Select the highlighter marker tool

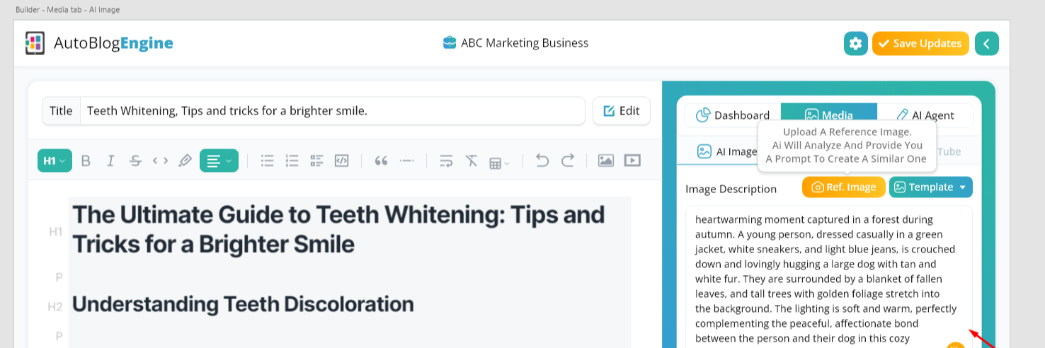(x=185, y=161)
